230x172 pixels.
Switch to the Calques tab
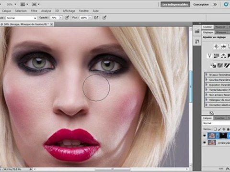pos(207,118)
